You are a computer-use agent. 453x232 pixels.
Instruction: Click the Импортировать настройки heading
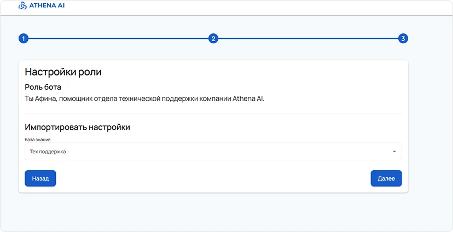(x=77, y=127)
